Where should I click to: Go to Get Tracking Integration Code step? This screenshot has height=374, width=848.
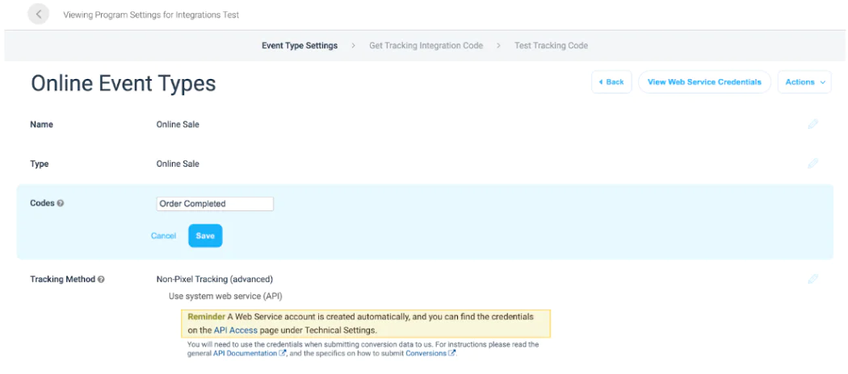click(426, 46)
